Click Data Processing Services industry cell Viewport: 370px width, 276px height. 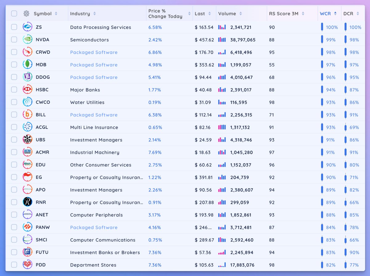click(x=101, y=27)
